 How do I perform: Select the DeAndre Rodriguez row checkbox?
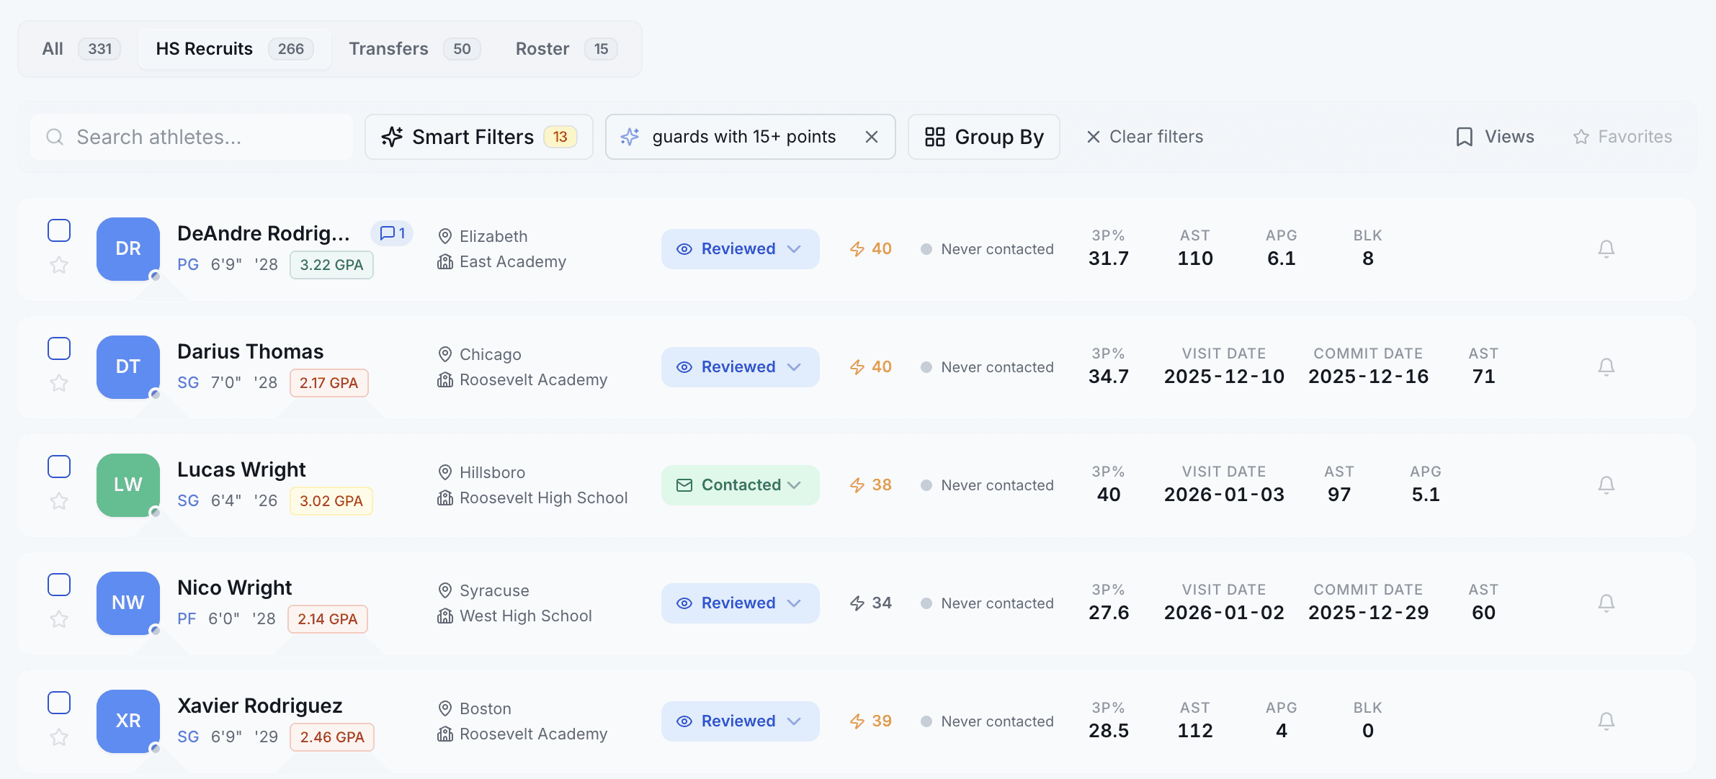[59, 230]
